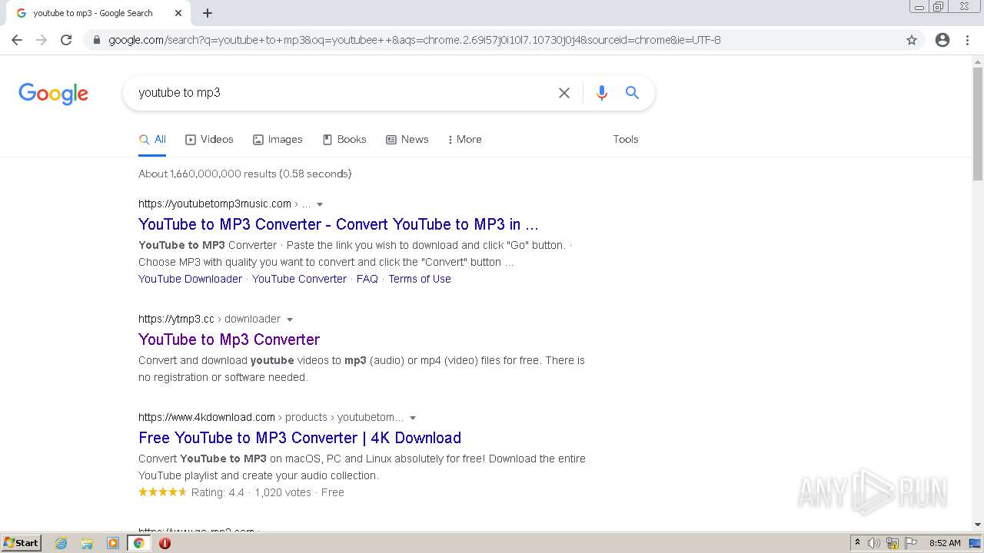The width and height of the screenshot is (984, 553).
Task: Clear the search box with the X icon
Action: (564, 93)
